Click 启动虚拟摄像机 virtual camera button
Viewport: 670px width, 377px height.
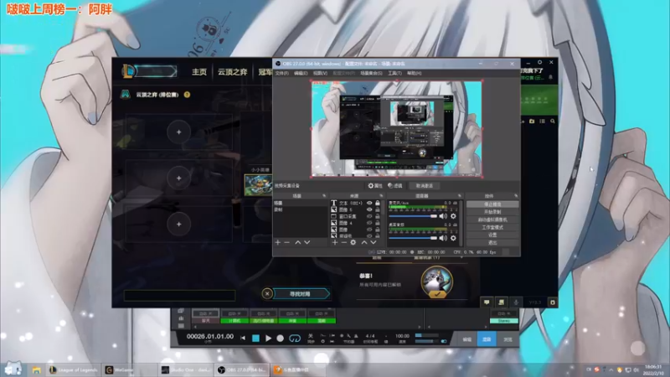(x=492, y=219)
